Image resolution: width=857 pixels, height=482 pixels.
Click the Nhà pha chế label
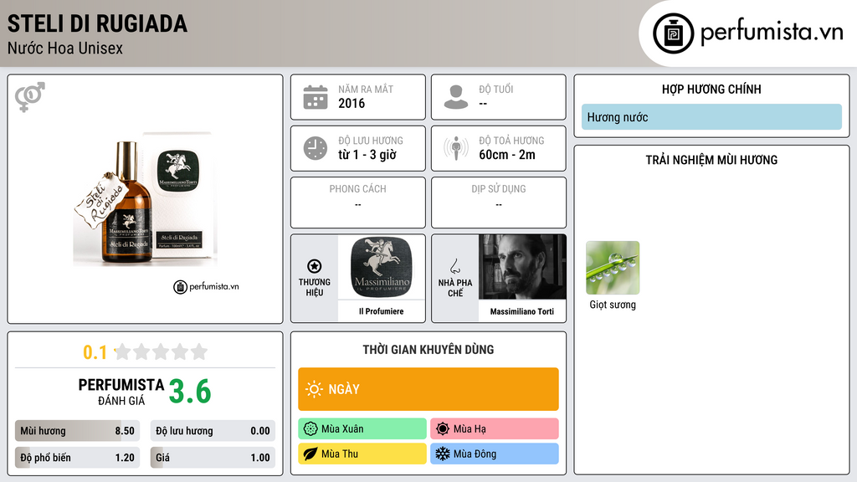coord(455,288)
